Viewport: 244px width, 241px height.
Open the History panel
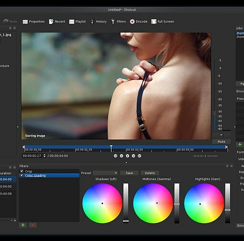coord(99,22)
